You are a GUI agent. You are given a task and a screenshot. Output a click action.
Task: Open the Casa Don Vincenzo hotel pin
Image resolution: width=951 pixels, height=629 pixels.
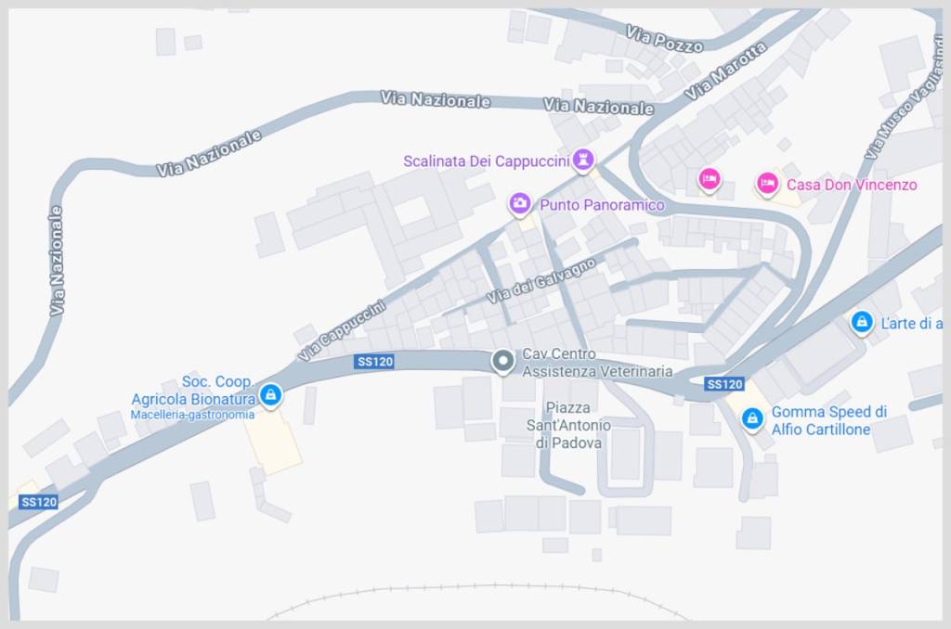click(x=766, y=183)
